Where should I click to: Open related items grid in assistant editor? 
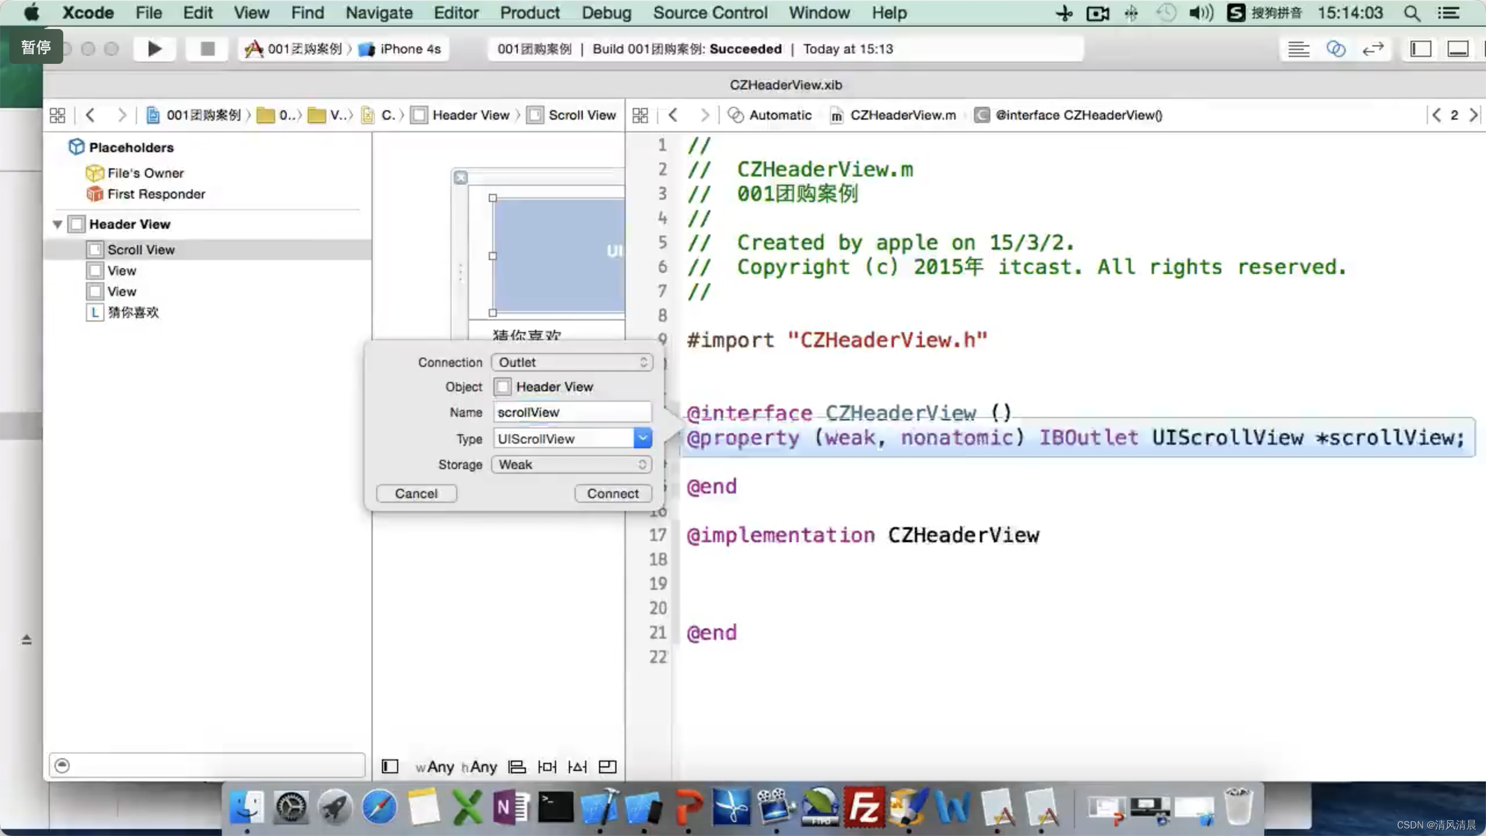[x=640, y=115]
